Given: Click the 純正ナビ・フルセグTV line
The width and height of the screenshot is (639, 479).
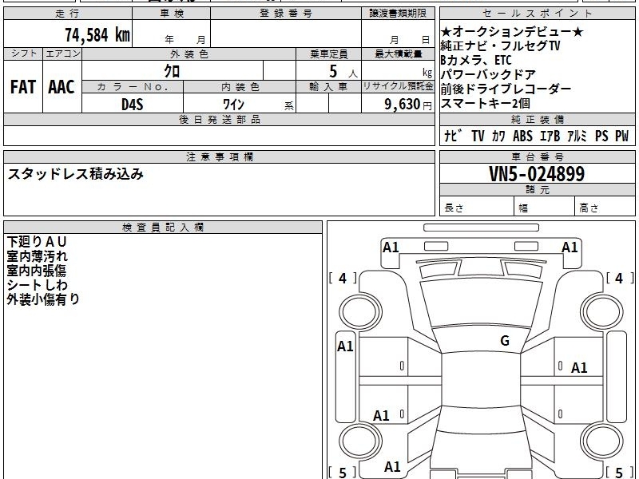Looking at the screenshot, I should point(501,46).
